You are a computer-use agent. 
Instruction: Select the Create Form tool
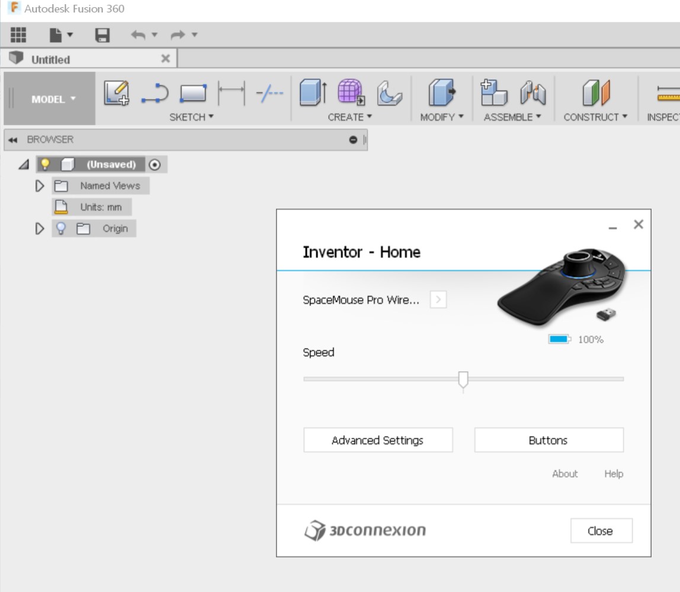point(351,92)
